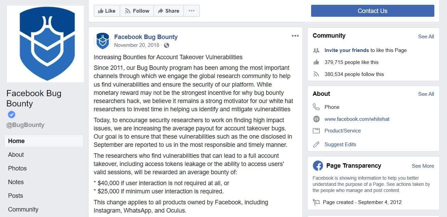Toggle Like for this page

point(107,11)
